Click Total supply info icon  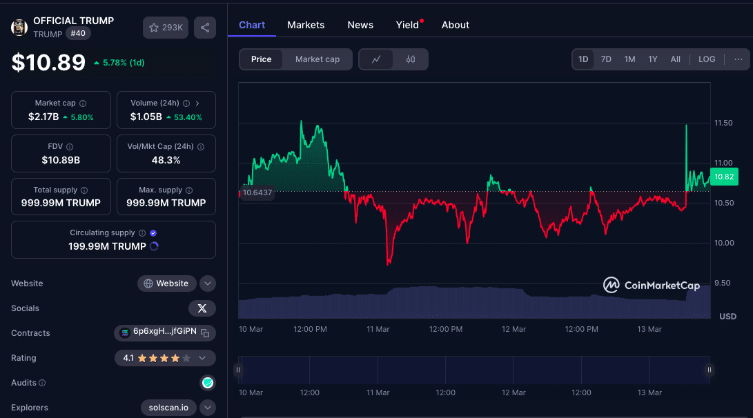(84, 190)
